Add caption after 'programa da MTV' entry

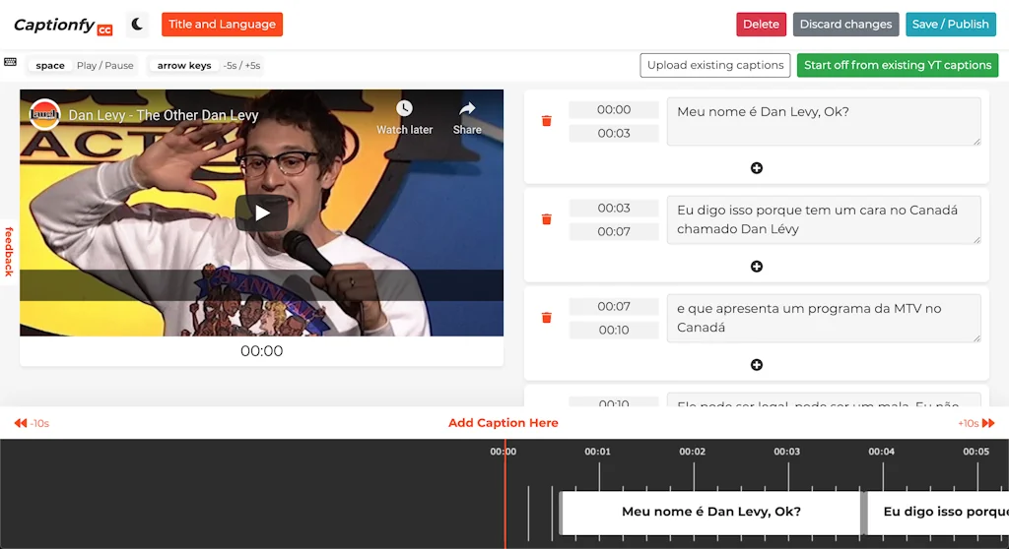[x=757, y=364]
